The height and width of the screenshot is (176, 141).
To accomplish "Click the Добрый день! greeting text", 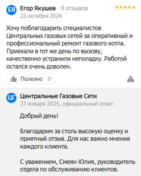I will [x=39, y=116].
